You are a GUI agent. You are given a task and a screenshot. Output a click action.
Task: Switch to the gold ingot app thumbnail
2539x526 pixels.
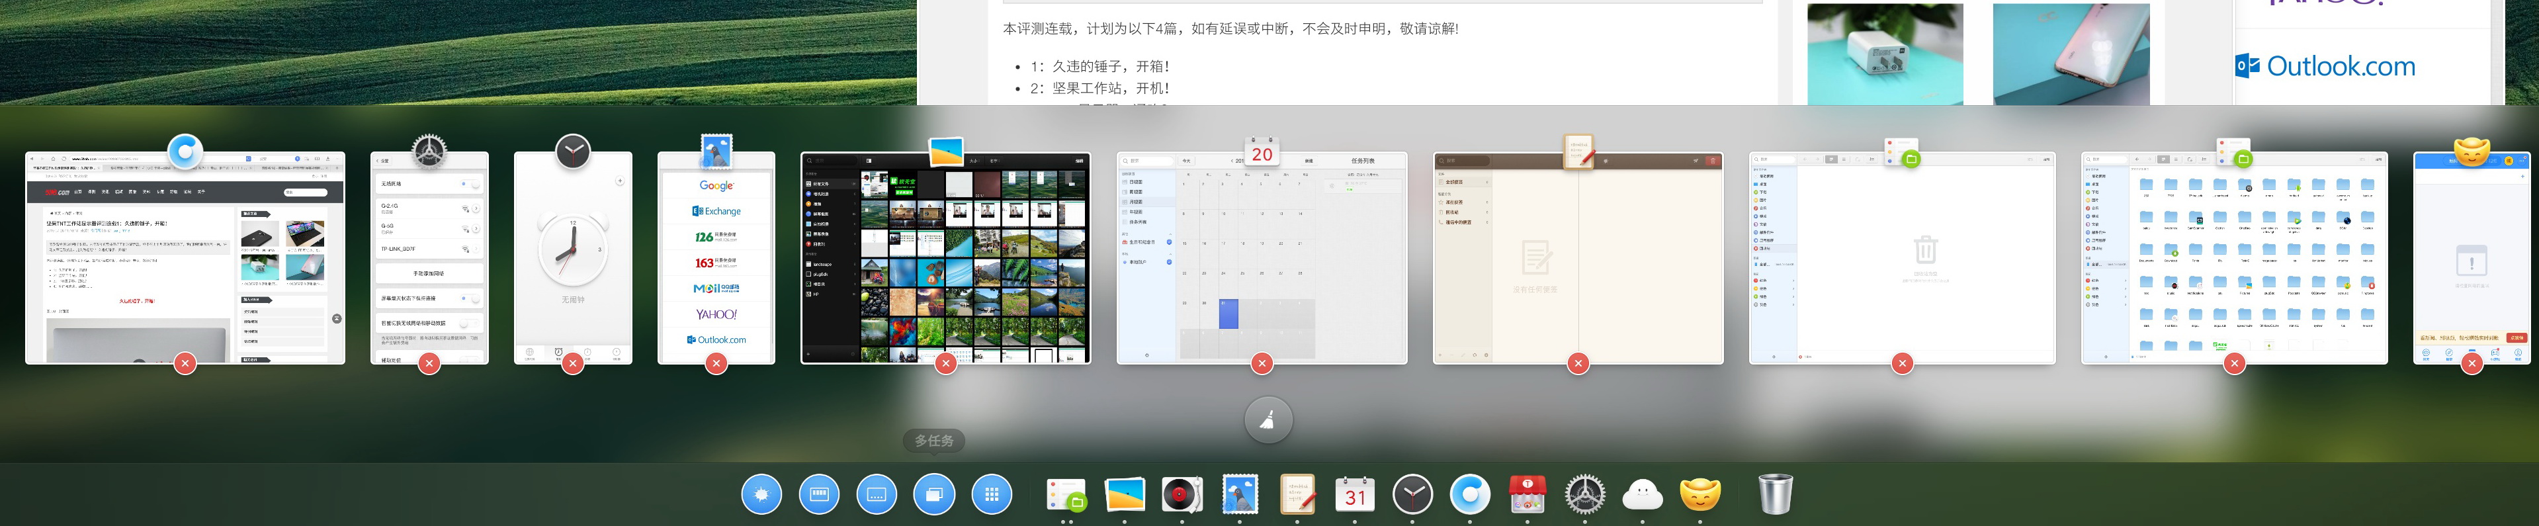[2471, 258]
